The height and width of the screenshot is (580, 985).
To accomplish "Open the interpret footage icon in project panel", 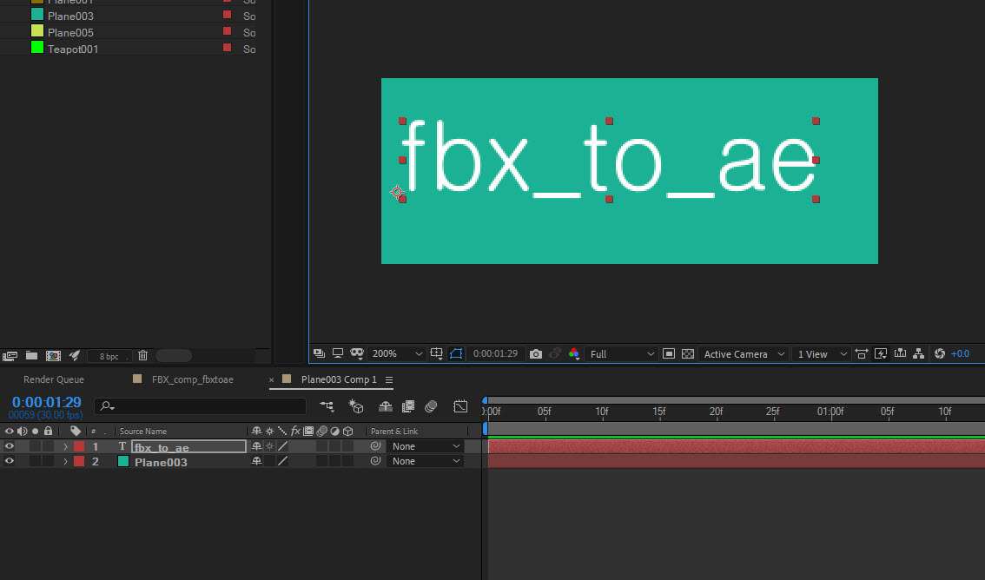I will [10, 356].
